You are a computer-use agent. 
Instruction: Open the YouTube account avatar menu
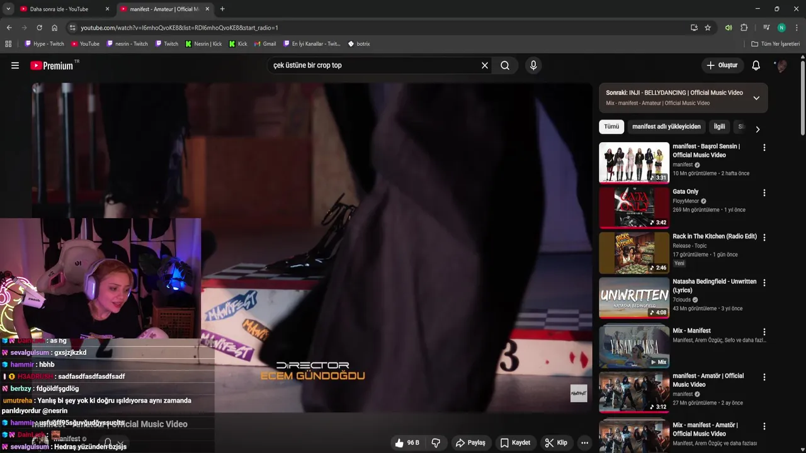[781, 65]
